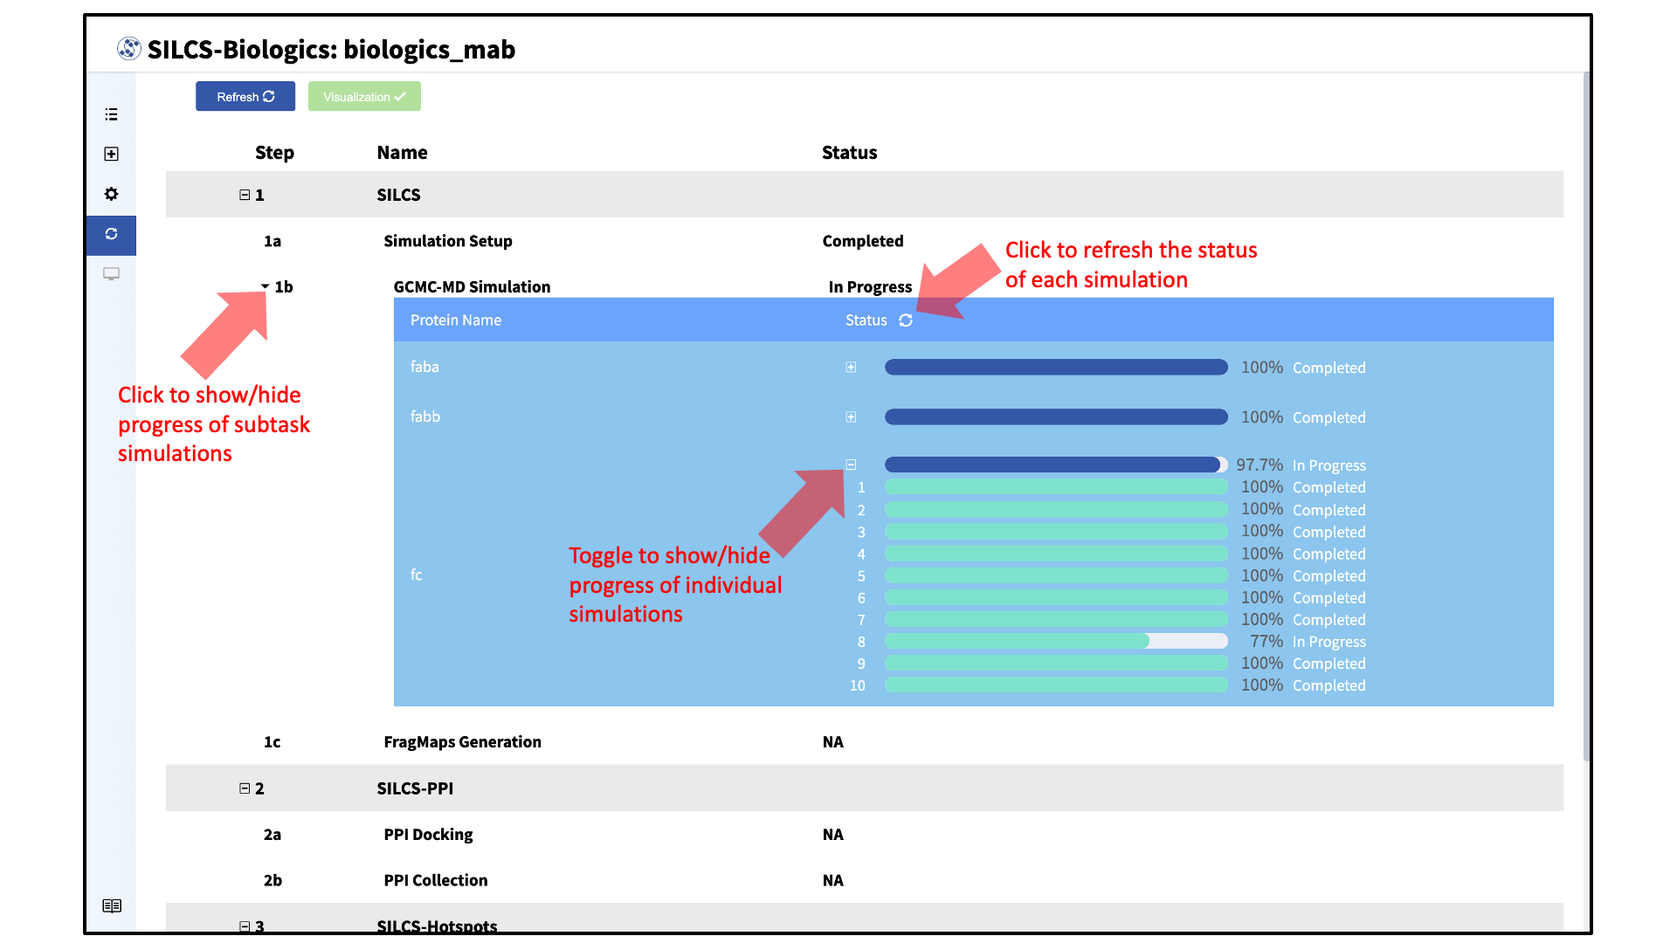The width and height of the screenshot is (1677, 943).
Task: Select the highlighted refresh status sidebar icon
Action: 111,234
